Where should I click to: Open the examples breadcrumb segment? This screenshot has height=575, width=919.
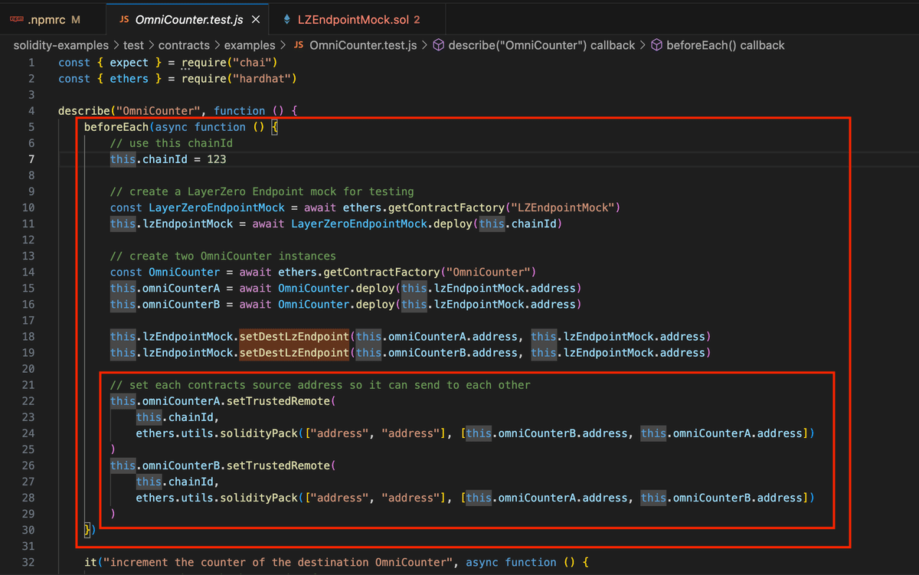pos(250,45)
